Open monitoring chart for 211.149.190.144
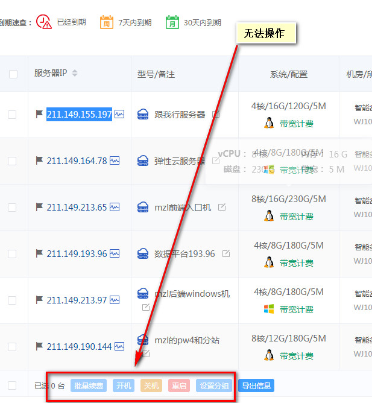The width and height of the screenshot is (372, 403). click(x=119, y=346)
